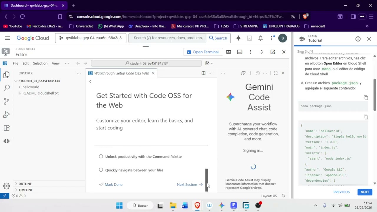Open the Selection menu
The image size is (377, 212).
coord(40,63)
